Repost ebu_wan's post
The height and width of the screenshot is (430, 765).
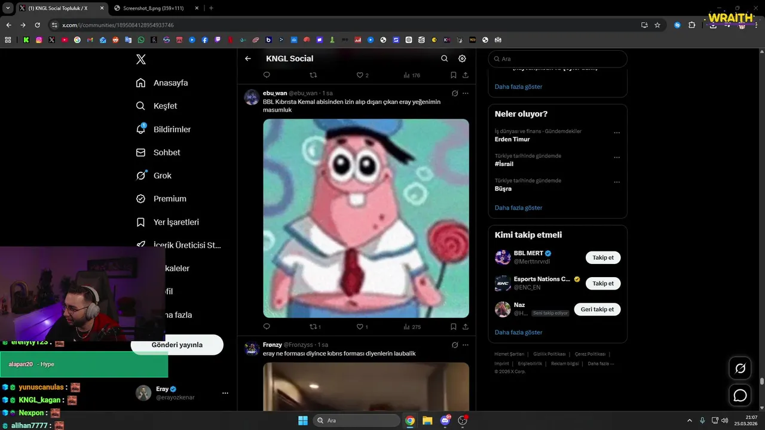(x=315, y=327)
